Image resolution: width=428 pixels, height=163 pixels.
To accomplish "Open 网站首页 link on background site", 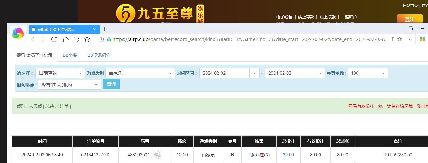I will 410,6.
